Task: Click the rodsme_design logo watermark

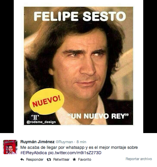Action: pos(35,117)
